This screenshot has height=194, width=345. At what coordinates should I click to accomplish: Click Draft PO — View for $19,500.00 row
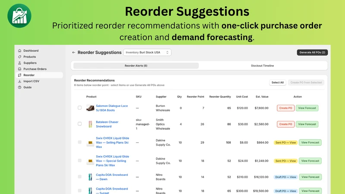(285, 191)
